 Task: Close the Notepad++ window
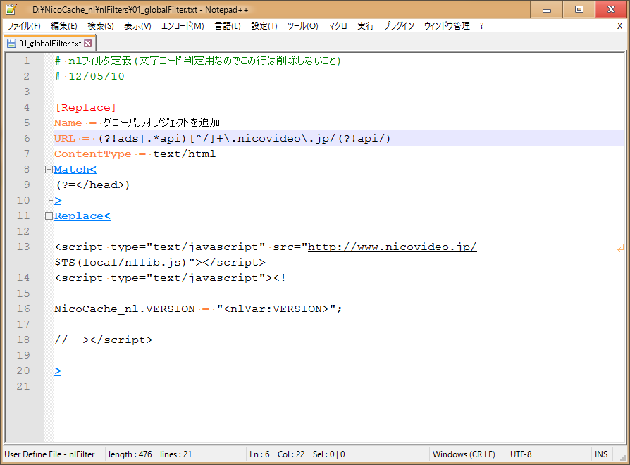[611, 9]
